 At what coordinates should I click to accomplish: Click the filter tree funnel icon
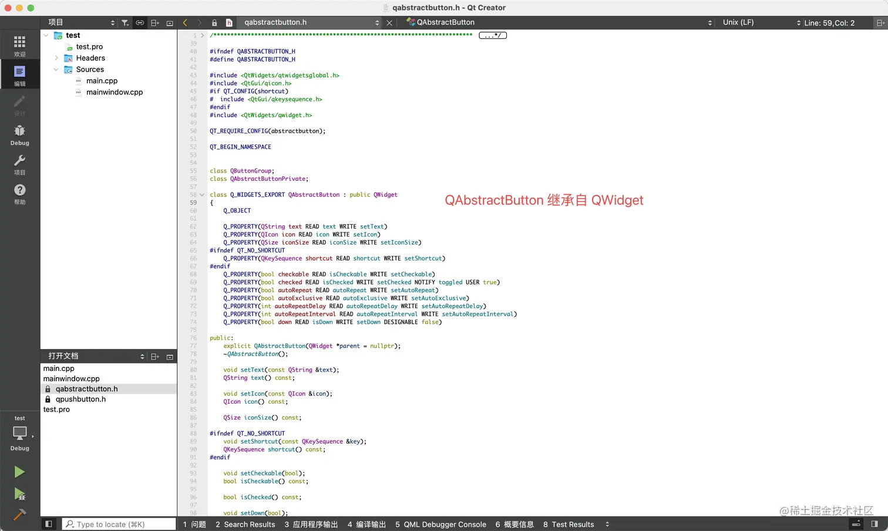(x=125, y=23)
